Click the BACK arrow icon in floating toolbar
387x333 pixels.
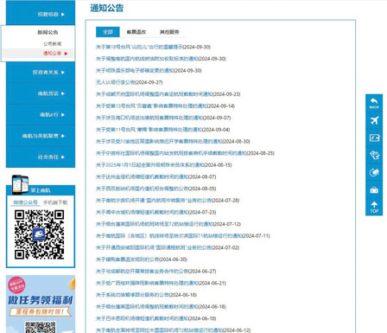coord(374,103)
